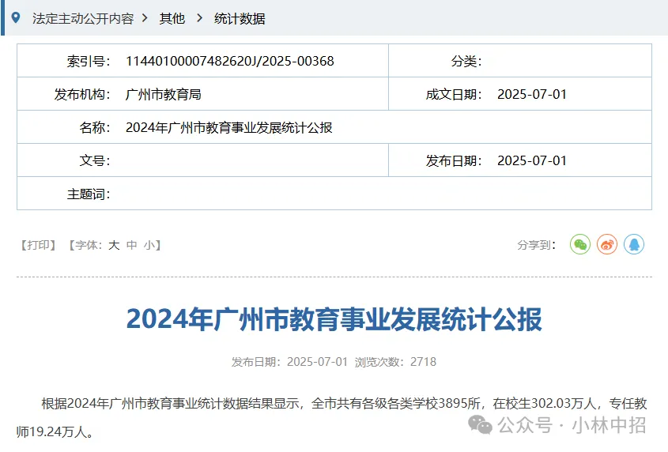668x452 pixels.
Task: Click the index number 11440100007482620J/2025-00368
Action: point(229,61)
